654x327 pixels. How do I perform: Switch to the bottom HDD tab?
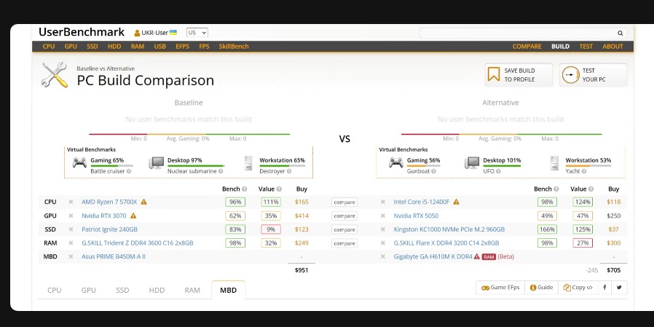(157, 290)
